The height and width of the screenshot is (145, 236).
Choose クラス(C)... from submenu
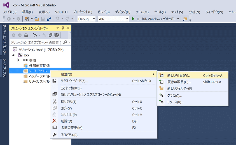[x=193, y=96]
